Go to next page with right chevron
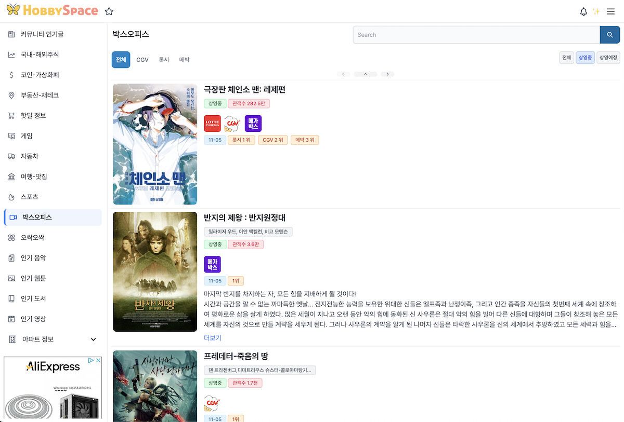Viewport: 624px width, 422px height. [x=387, y=74]
